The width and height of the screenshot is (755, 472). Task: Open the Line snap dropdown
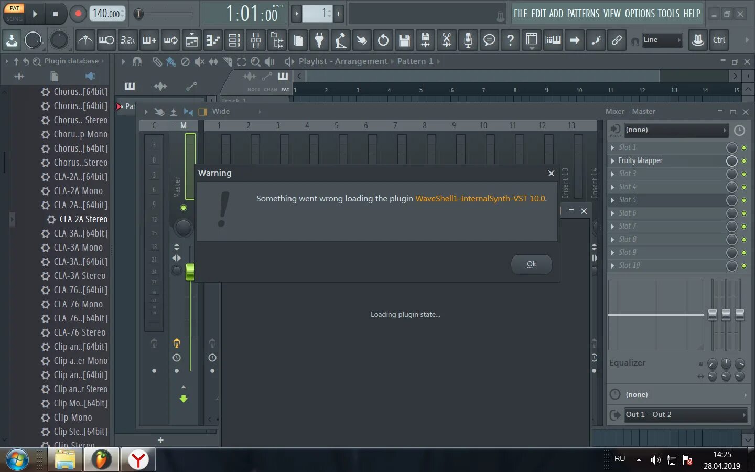(x=662, y=40)
